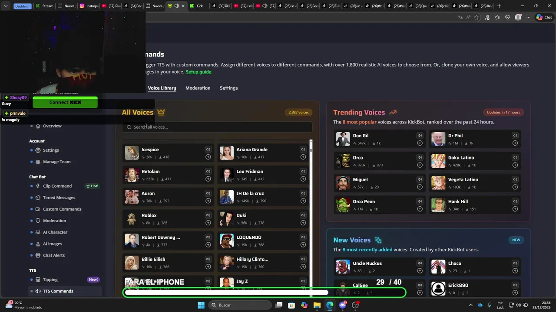Preview the Don Gil trending voice

point(420,136)
